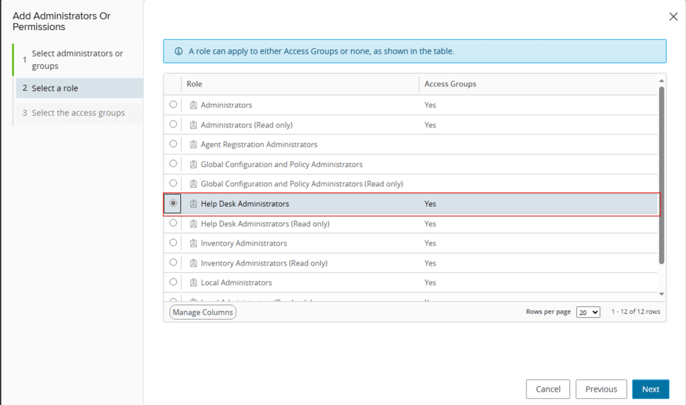Click the Local Administrators role icon
686x405 pixels.
(x=193, y=283)
